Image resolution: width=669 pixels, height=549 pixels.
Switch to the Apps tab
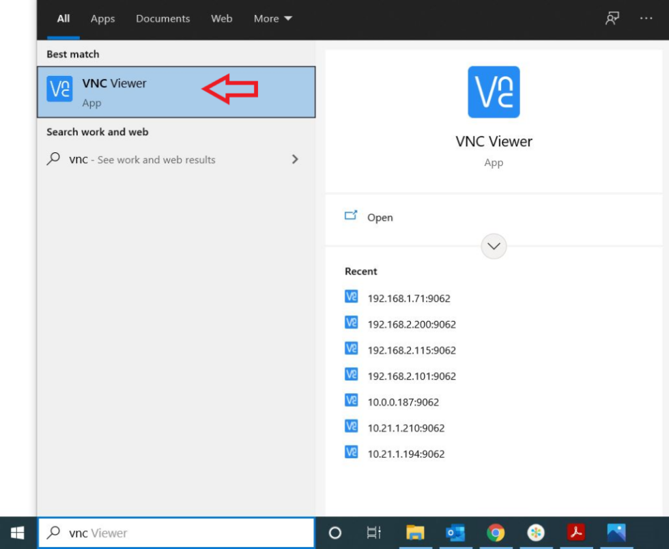(x=102, y=18)
